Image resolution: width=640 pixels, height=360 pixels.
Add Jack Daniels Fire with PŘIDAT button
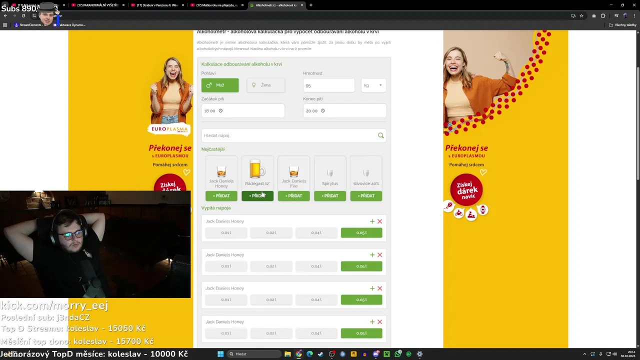294,196
